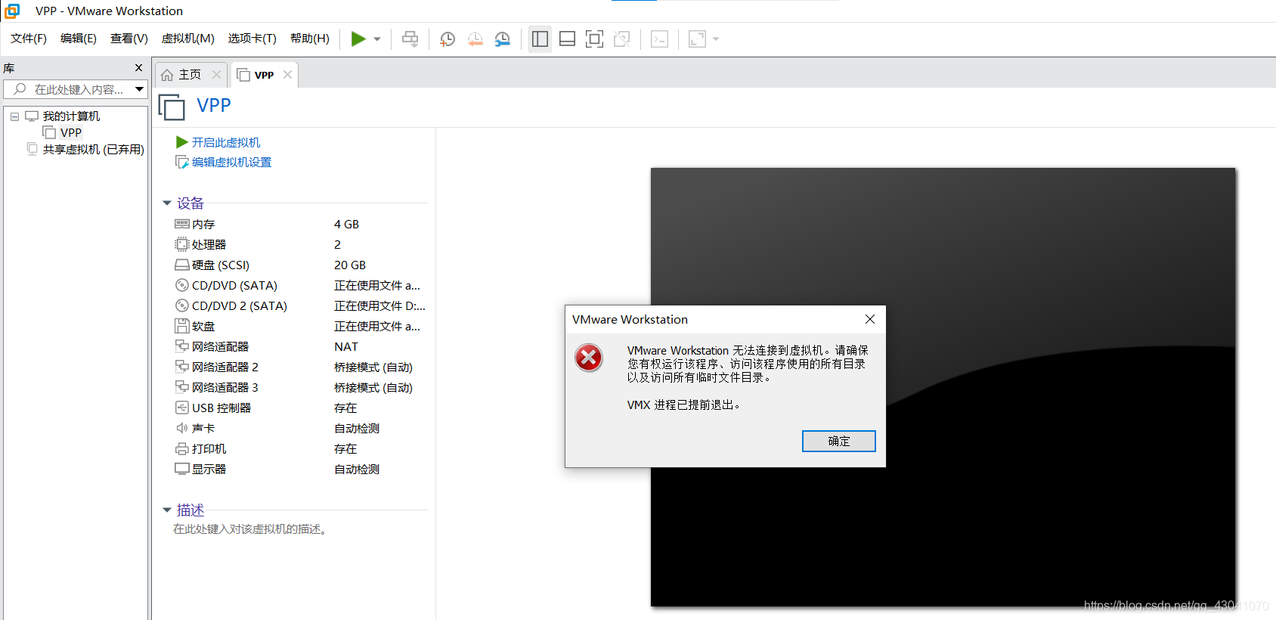
Task: Open the snapshot manager icon
Action: click(502, 39)
